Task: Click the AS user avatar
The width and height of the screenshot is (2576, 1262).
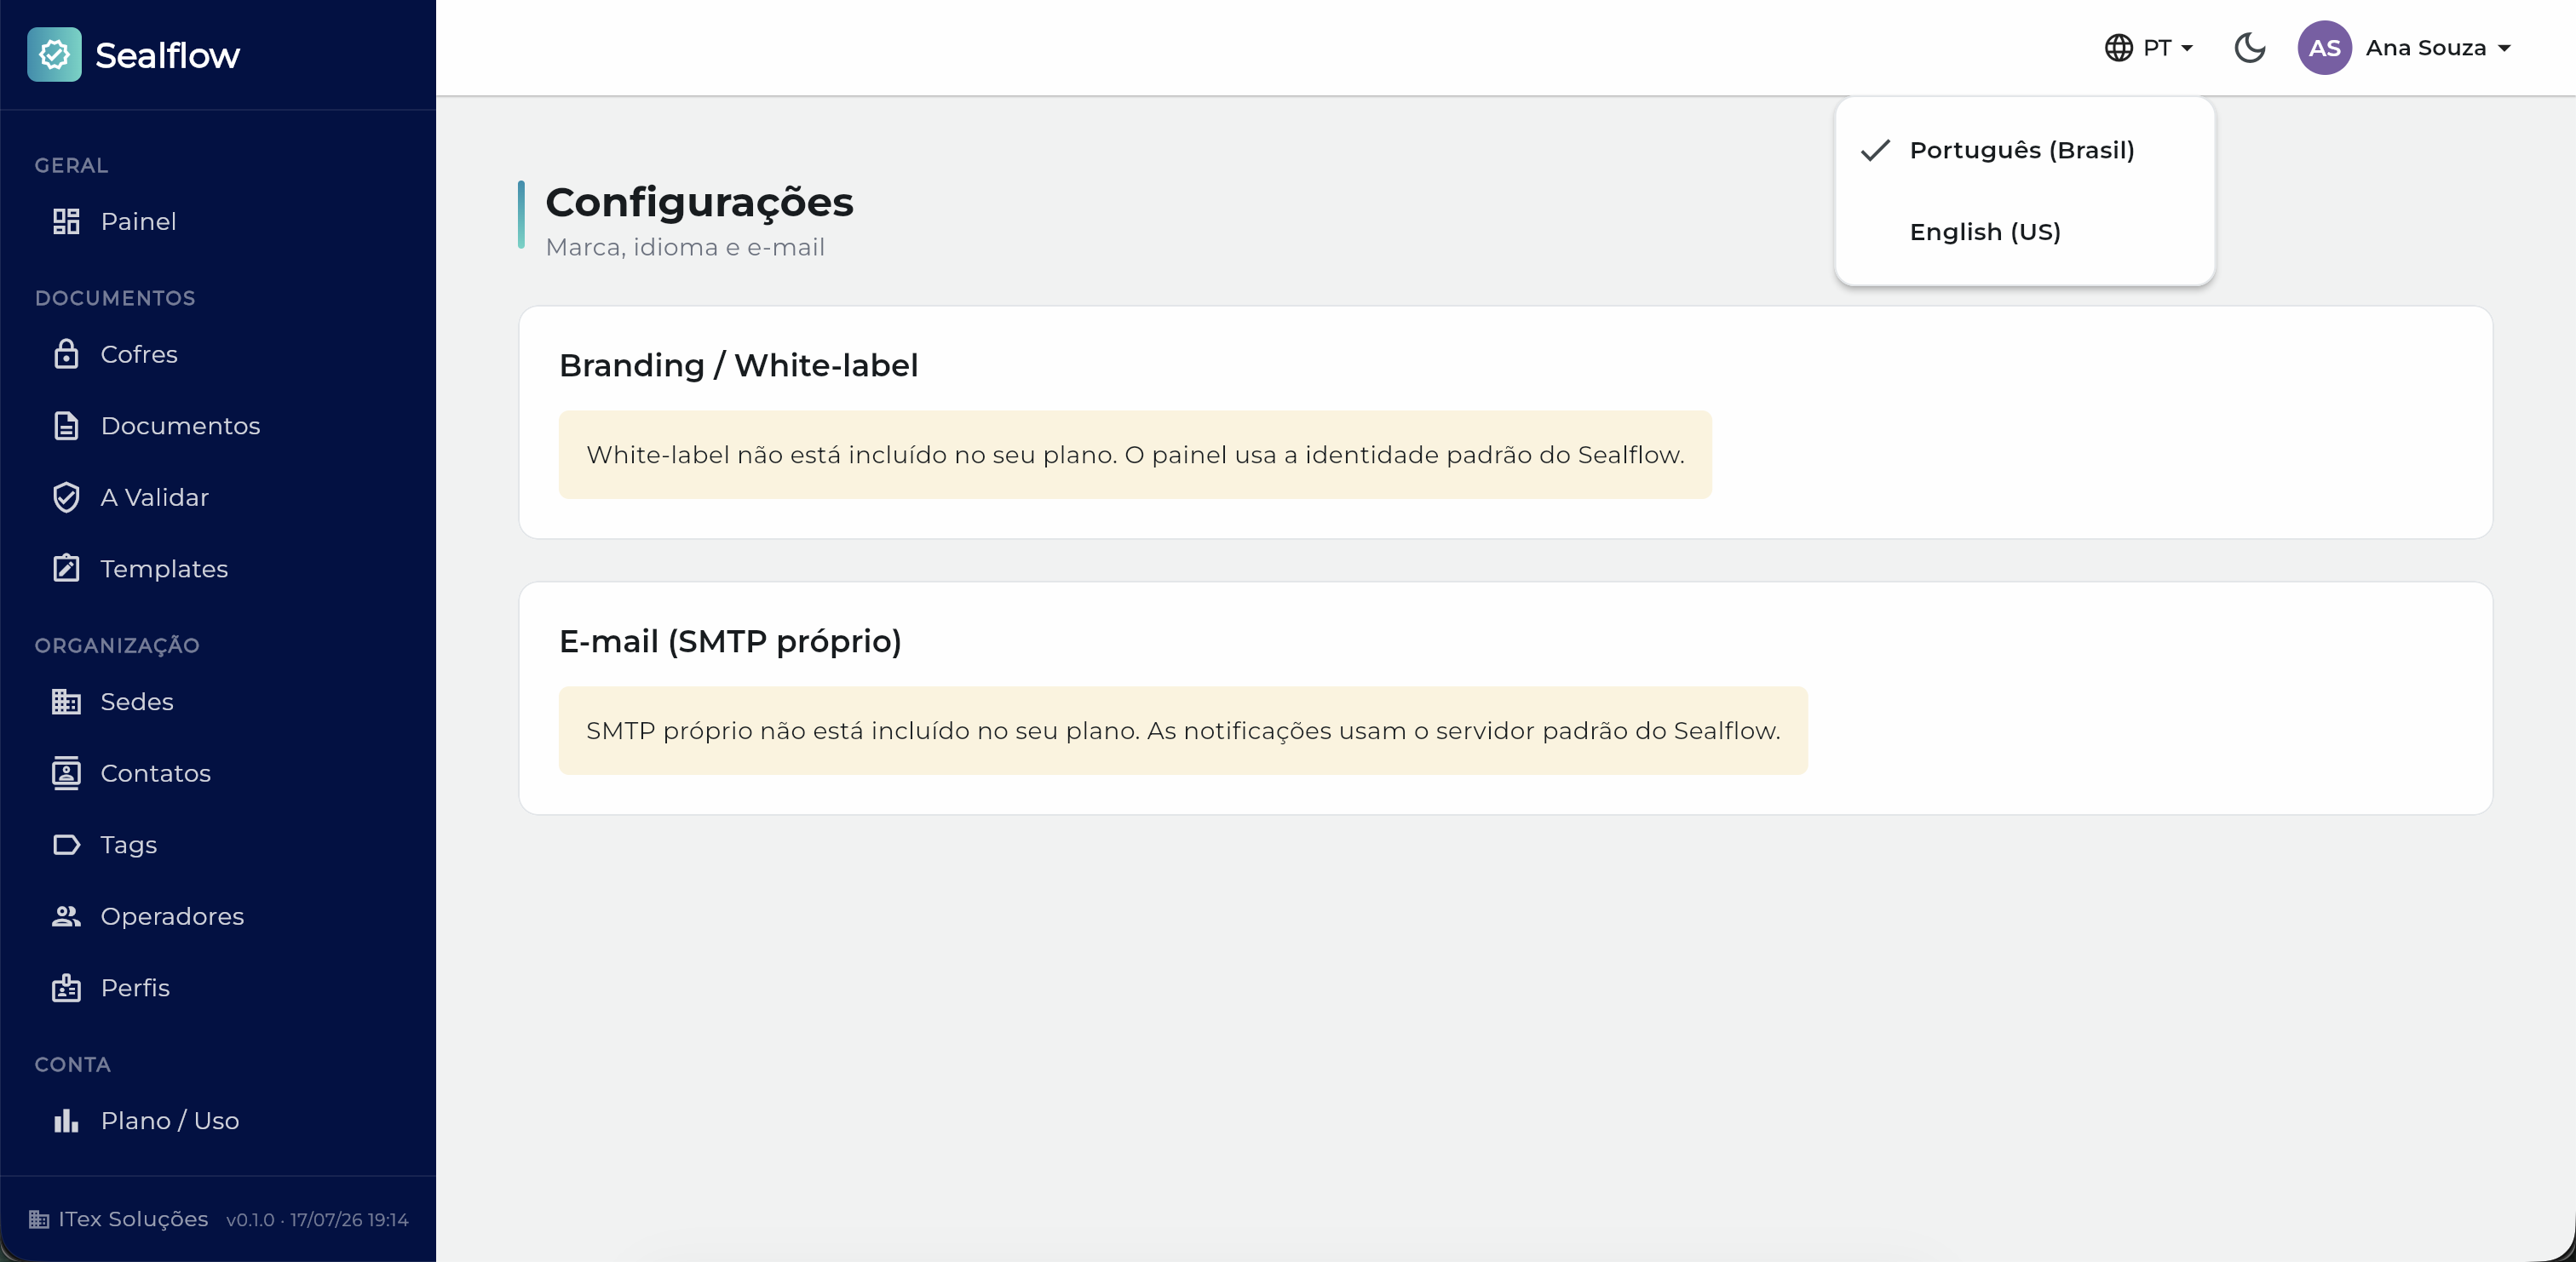Action: point(2324,47)
